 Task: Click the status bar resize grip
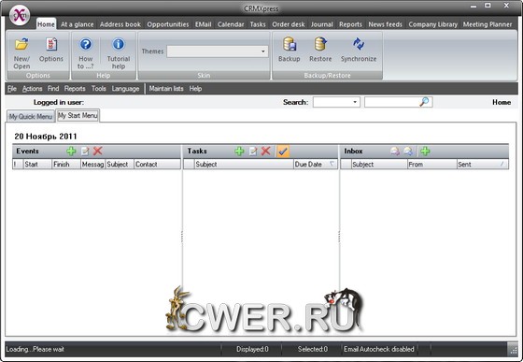pos(513,350)
